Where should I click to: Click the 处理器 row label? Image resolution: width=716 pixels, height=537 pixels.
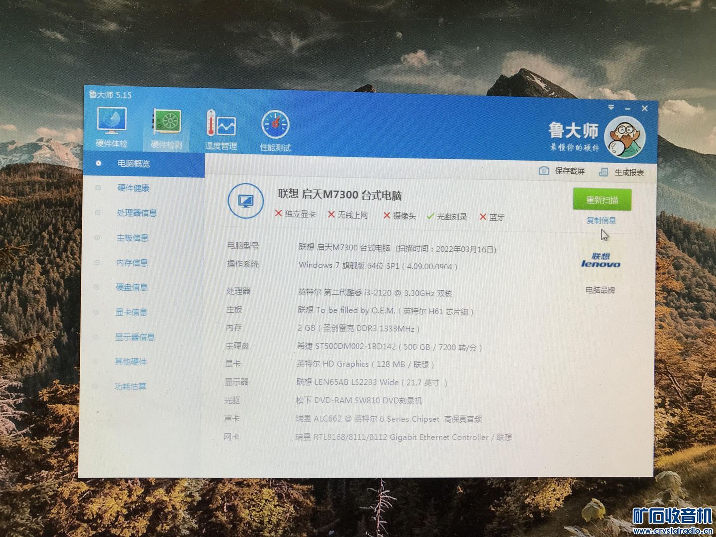238,291
